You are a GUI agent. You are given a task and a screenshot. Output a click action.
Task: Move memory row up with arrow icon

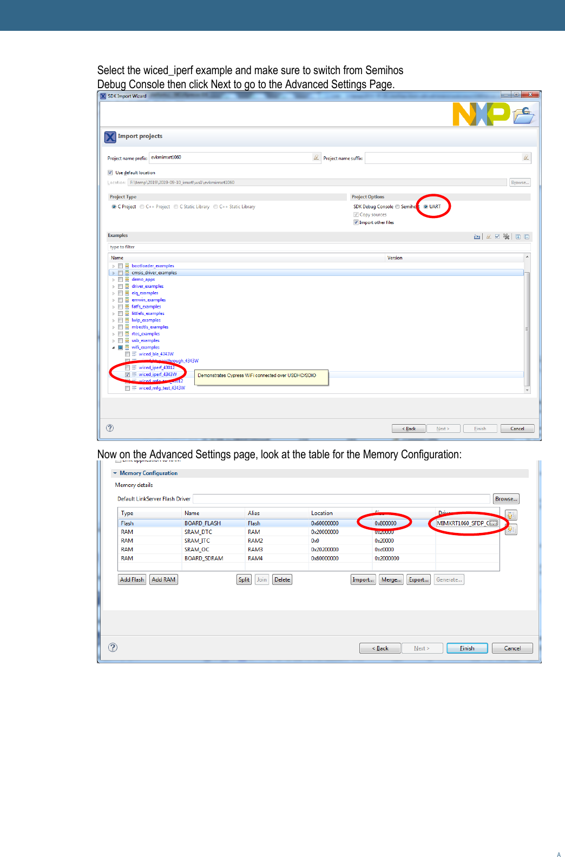coord(511,516)
